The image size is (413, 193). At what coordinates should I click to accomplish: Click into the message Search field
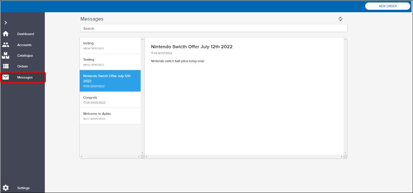(x=213, y=28)
